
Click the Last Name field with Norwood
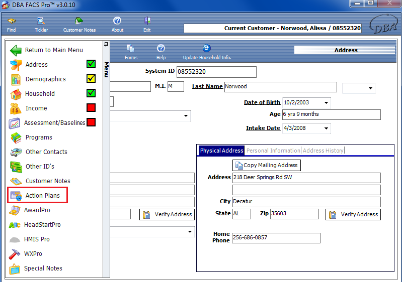tap(280, 87)
